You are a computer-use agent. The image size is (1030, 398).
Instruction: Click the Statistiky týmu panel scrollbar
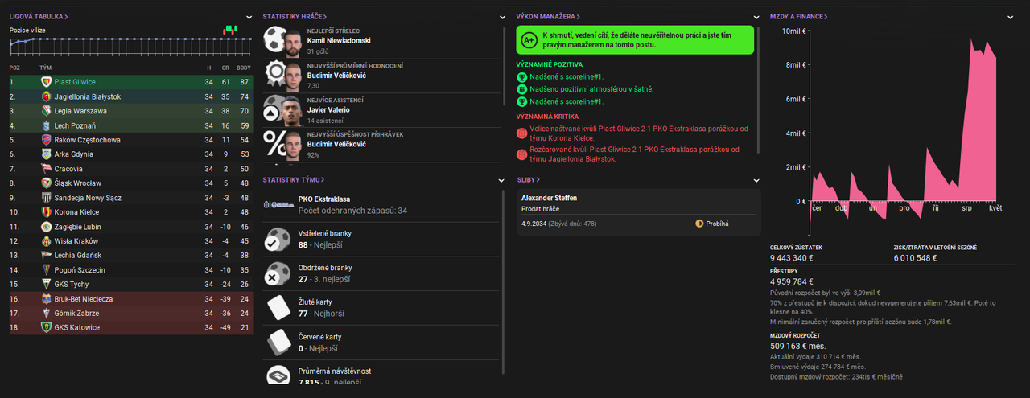tap(504, 281)
